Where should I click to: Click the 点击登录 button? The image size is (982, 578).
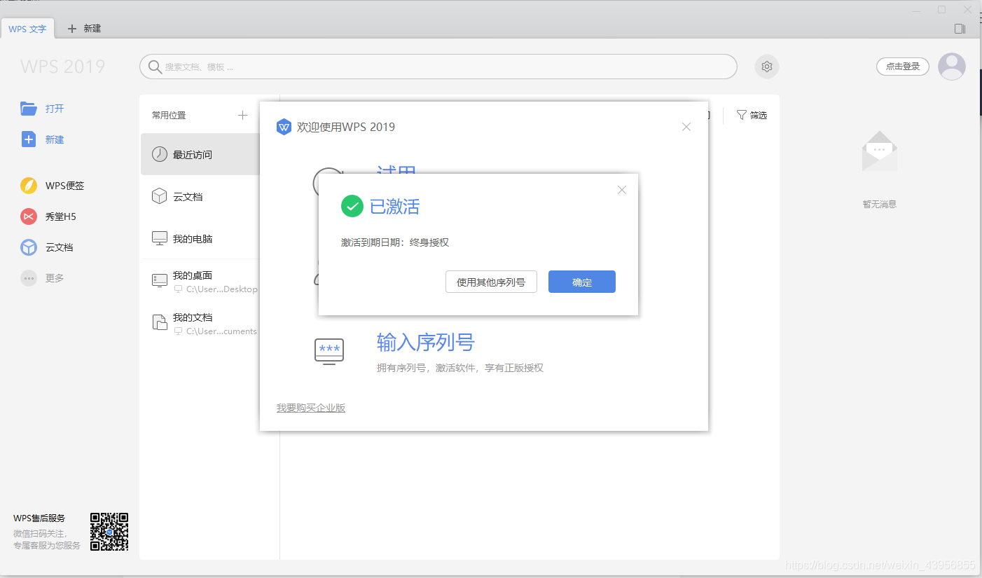point(903,67)
